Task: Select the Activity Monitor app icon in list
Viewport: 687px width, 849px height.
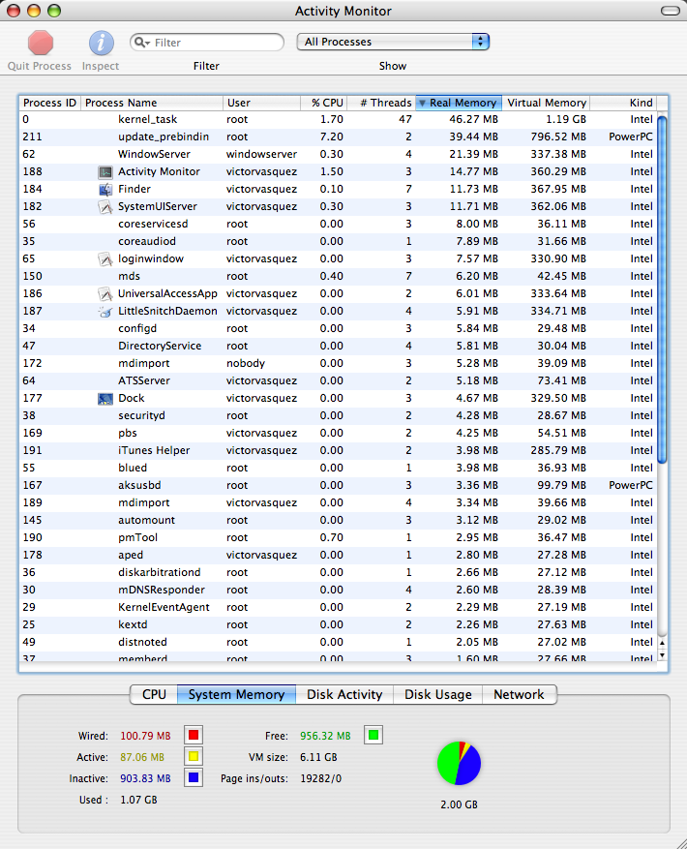Action: point(105,172)
